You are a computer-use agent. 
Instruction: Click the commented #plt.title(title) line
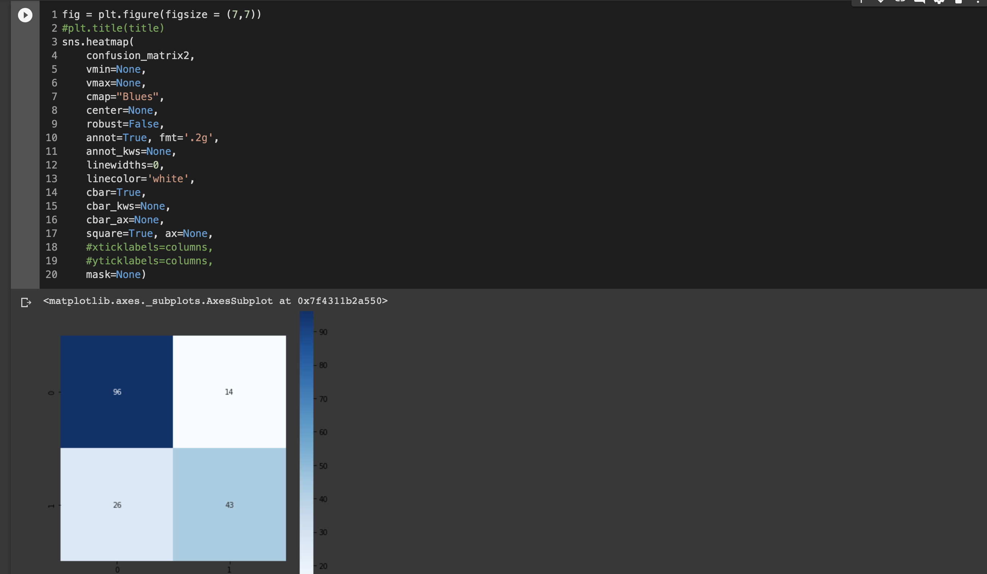(x=113, y=28)
